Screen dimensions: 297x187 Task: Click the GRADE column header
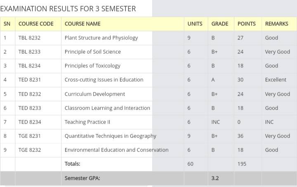tap(220, 24)
